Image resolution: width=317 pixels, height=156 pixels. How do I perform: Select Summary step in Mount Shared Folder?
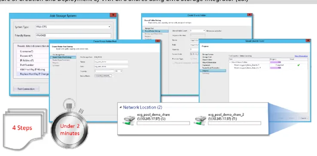(206, 74)
